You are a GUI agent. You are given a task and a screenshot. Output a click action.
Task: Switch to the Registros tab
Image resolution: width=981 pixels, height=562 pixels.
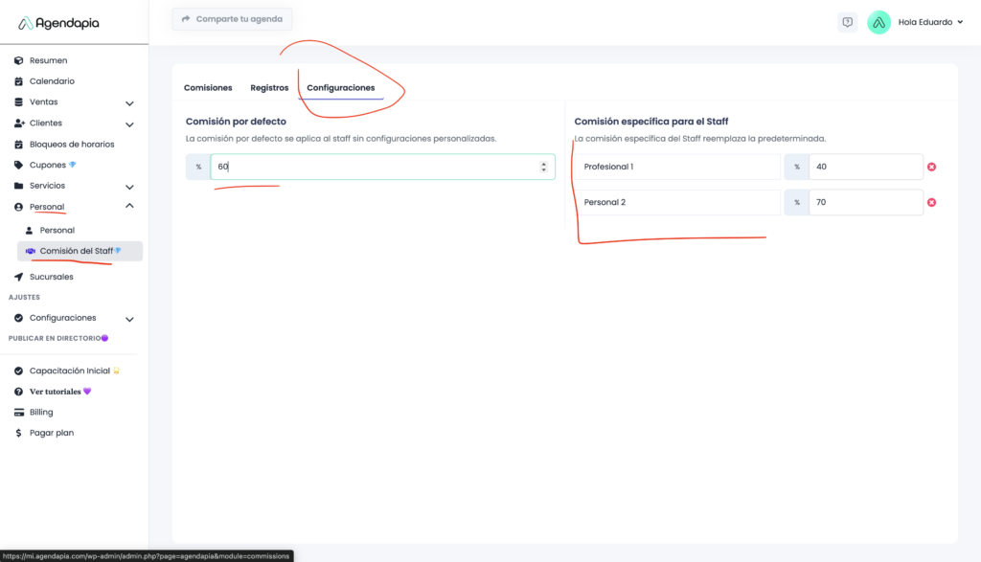pos(269,88)
